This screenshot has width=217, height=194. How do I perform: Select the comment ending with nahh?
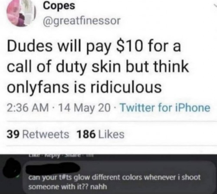coord(114,182)
